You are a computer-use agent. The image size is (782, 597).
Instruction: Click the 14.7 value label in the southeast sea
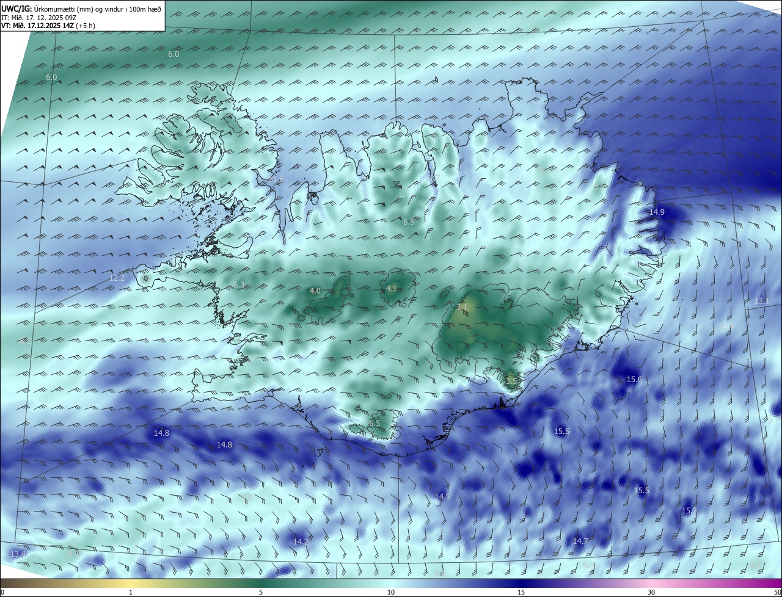click(580, 541)
